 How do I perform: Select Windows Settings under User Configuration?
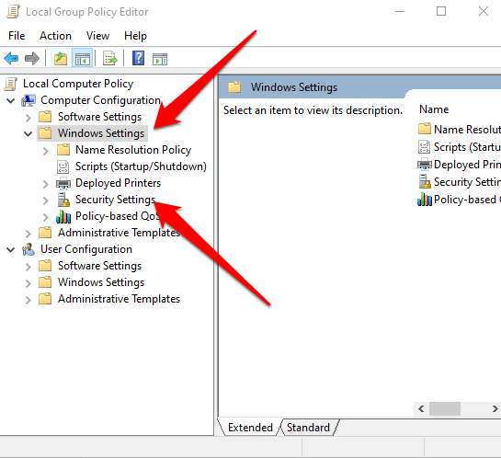pos(101,282)
